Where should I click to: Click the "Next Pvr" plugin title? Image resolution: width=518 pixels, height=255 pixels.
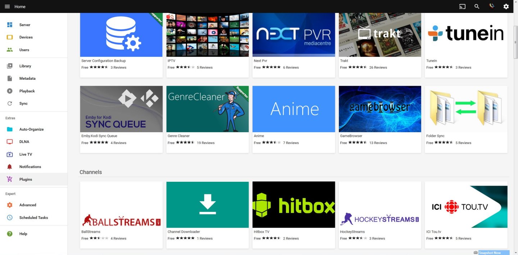(x=260, y=61)
